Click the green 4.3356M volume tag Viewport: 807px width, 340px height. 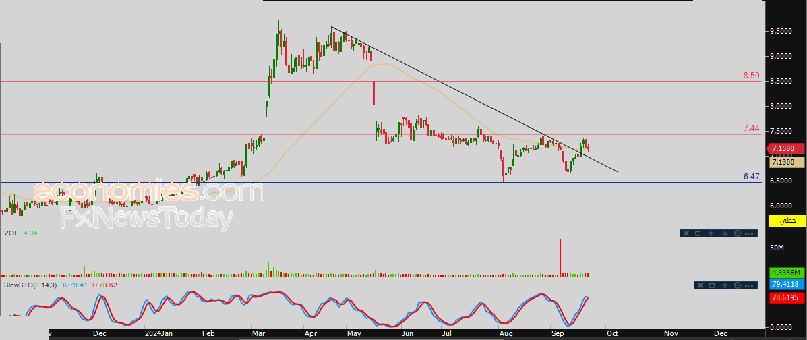point(787,273)
